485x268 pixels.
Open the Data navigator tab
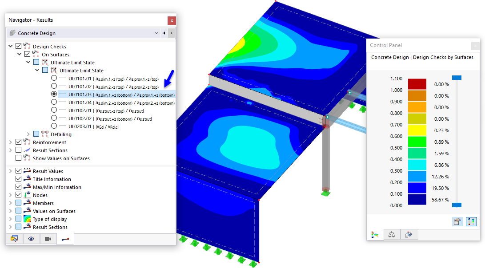point(14,239)
